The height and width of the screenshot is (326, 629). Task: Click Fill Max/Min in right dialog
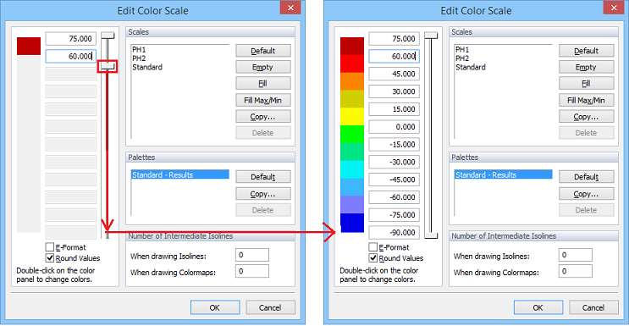[x=587, y=100]
